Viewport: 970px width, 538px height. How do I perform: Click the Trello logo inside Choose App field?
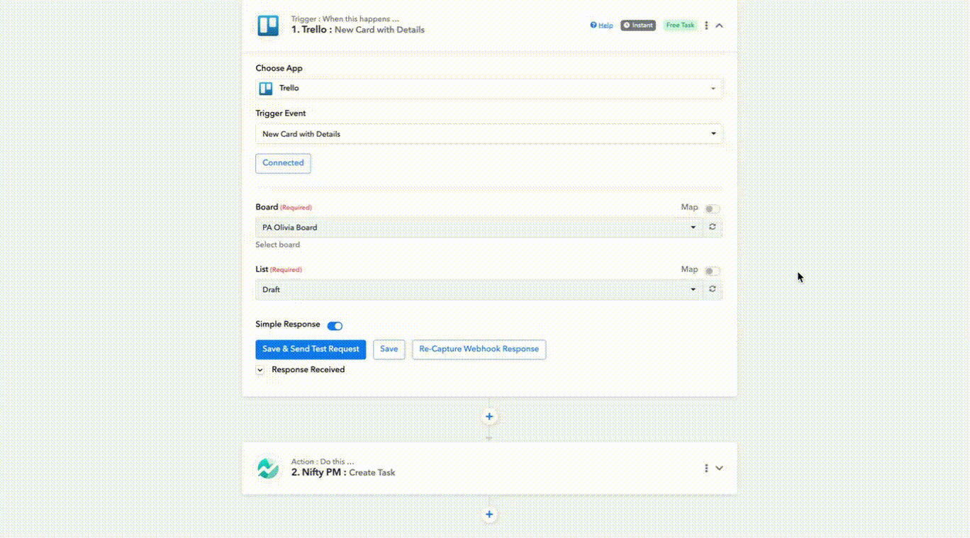(x=266, y=89)
